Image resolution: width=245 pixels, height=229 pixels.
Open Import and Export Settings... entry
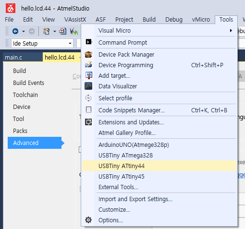(x=159, y=199)
